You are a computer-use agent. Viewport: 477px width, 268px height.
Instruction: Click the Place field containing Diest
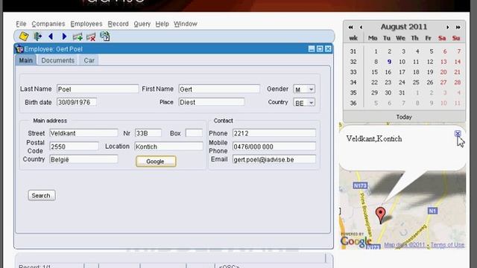pyautogui.click(x=212, y=103)
